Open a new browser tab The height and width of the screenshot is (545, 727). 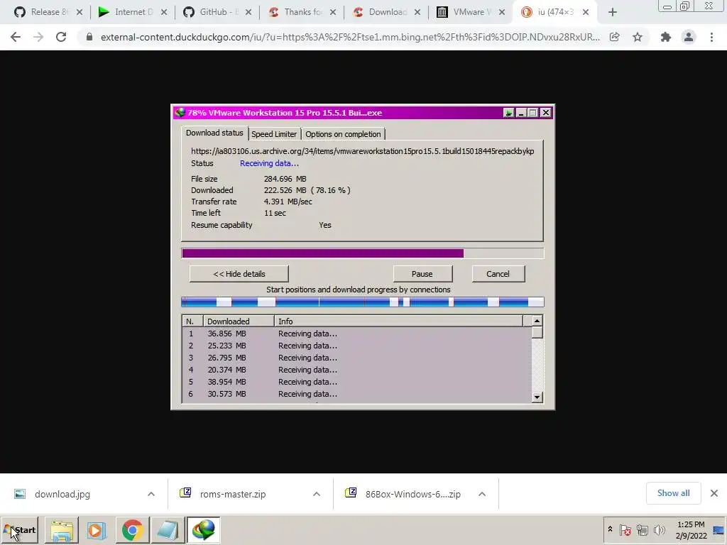click(613, 13)
